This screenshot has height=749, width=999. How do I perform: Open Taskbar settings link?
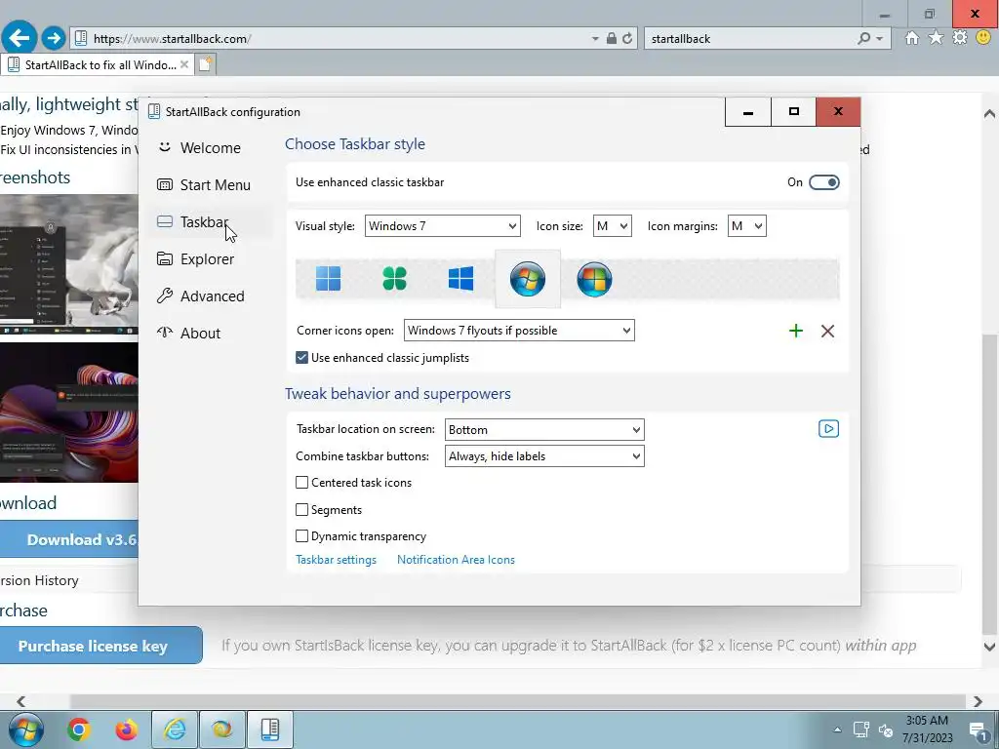click(336, 559)
